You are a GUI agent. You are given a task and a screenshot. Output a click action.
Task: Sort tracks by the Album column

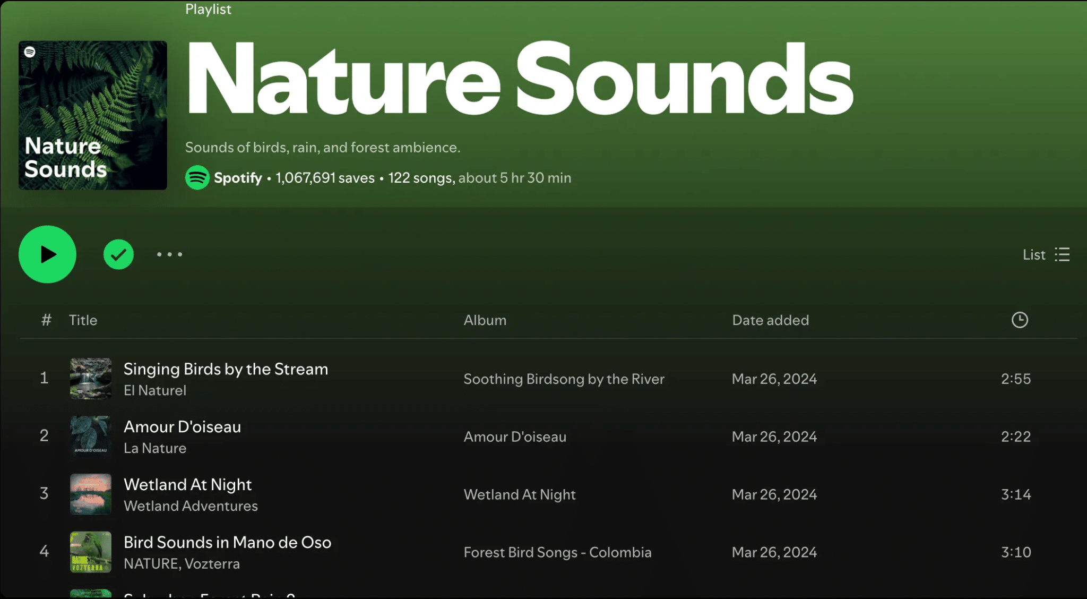click(485, 320)
